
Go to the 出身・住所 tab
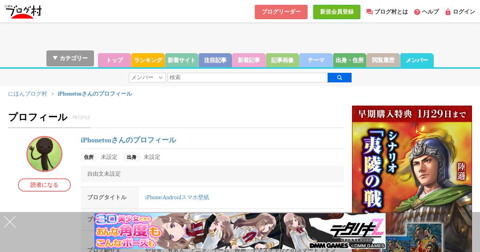(350, 60)
